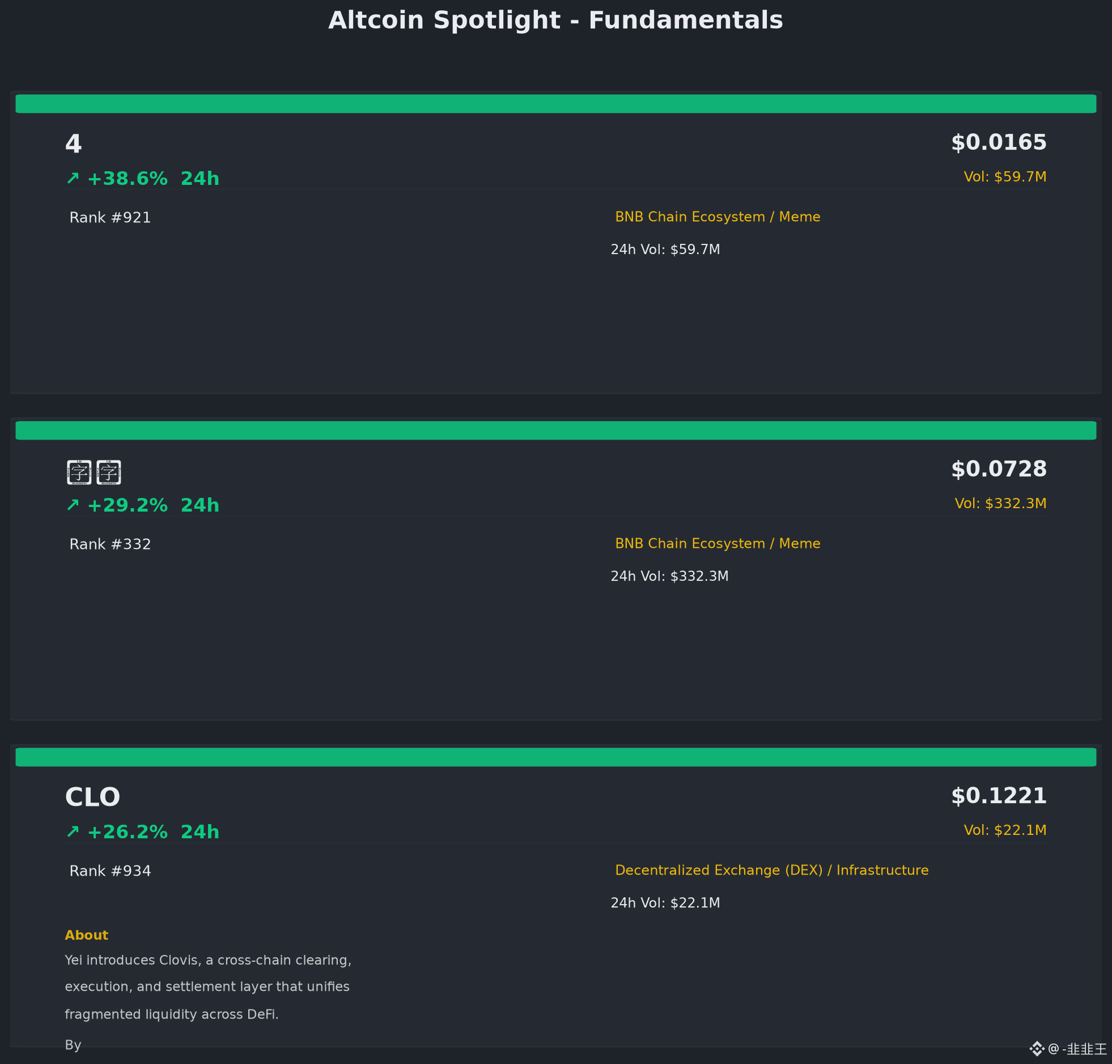Click the boxed glyph token symbol icons

coord(94,472)
